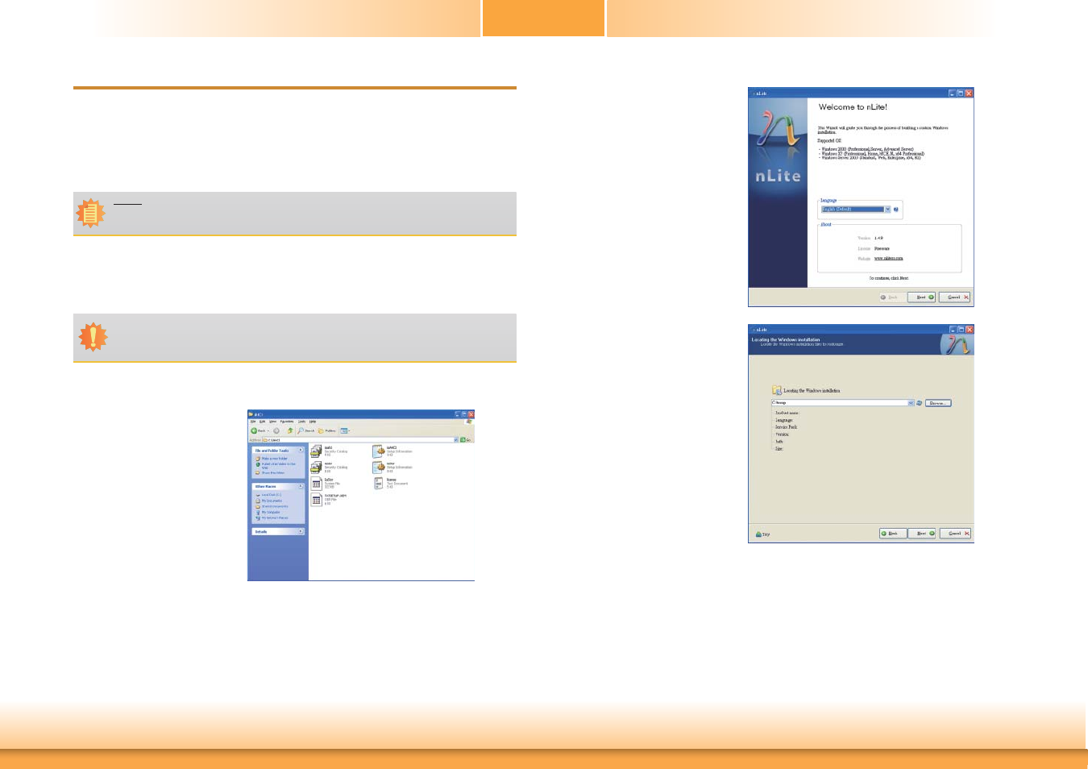Toggle the Folders pane in Explorer
The height and width of the screenshot is (769, 1088).
click(326, 430)
